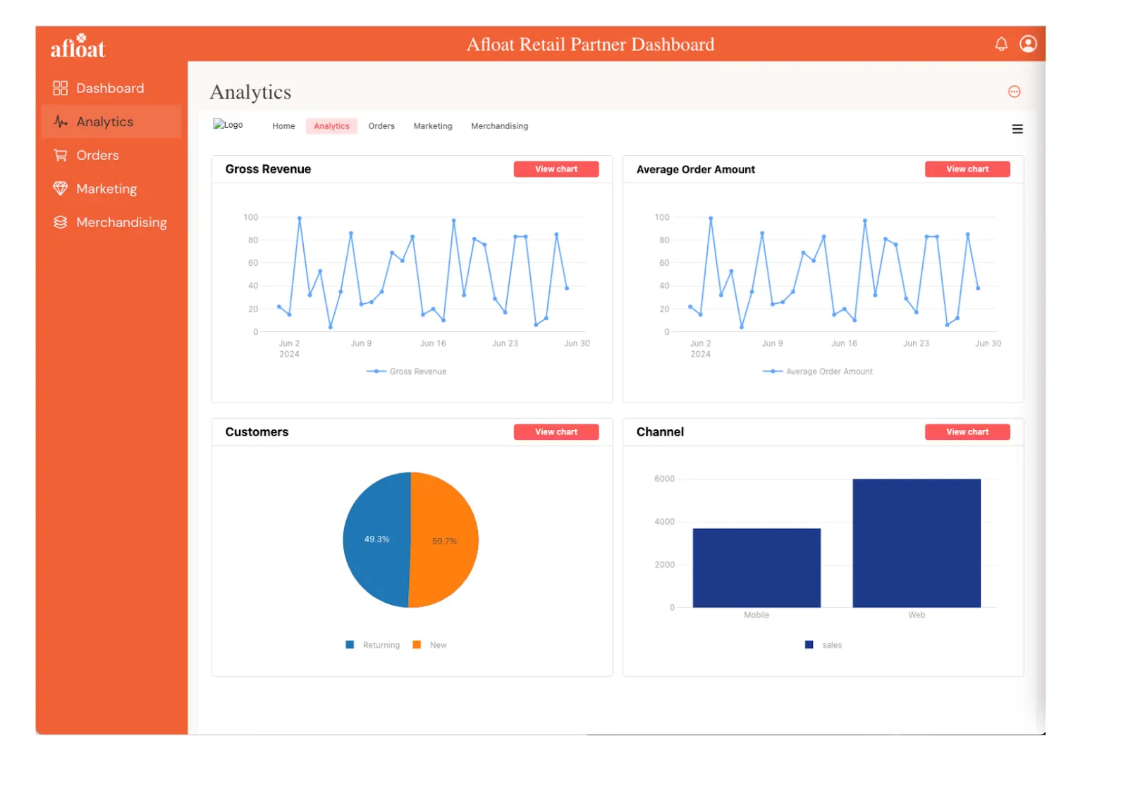Click the Customers card title

(x=257, y=432)
